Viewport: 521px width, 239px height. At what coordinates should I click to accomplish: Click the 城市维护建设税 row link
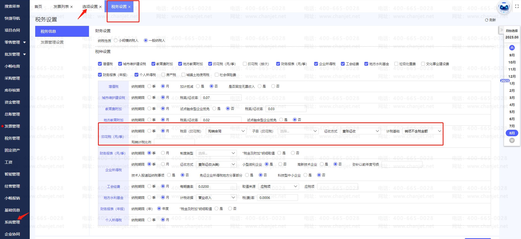click(x=114, y=98)
